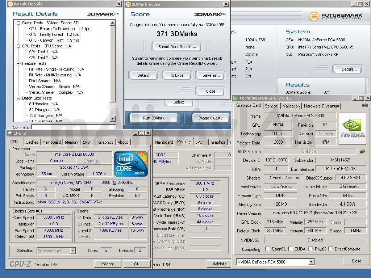
Task: Click the Select button in 3DMark window
Action: (180, 102)
